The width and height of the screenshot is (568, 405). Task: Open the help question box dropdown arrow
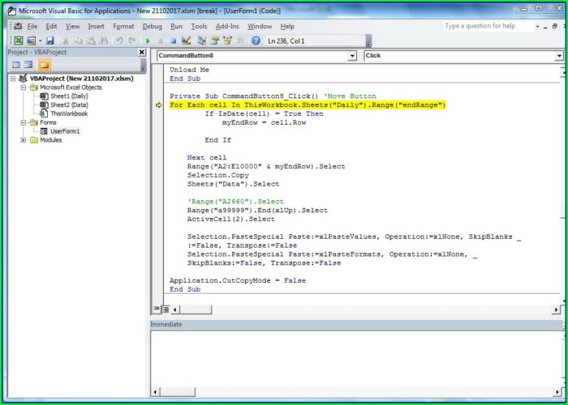[537, 27]
